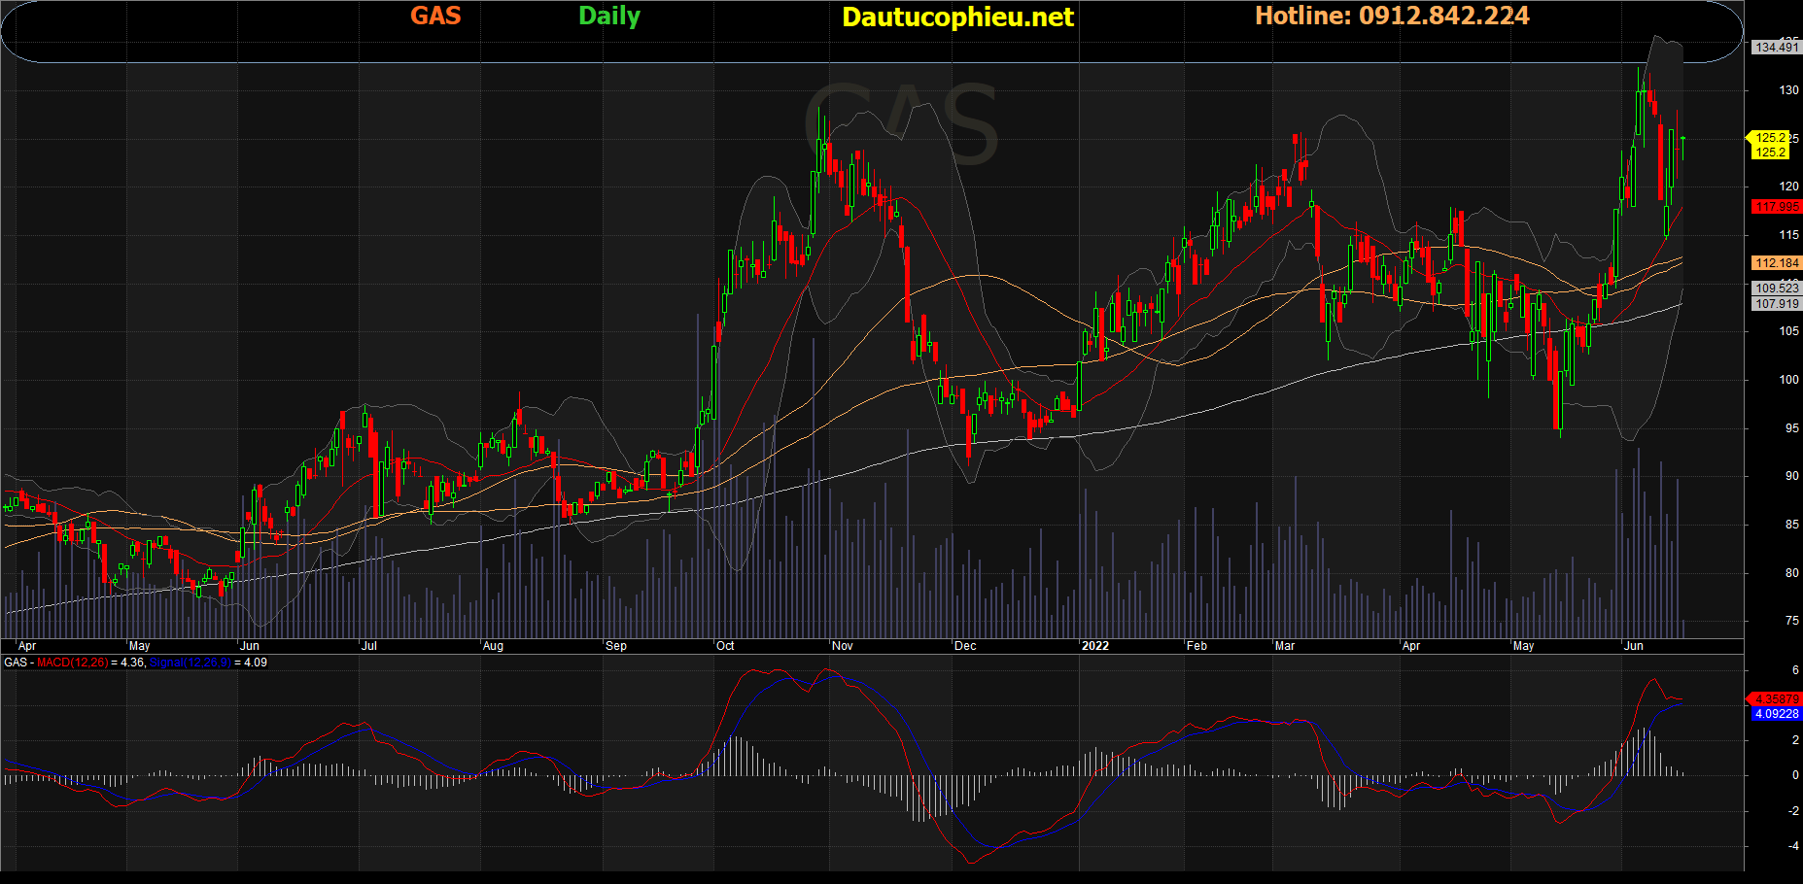This screenshot has width=1803, height=884.
Task: Click the 80 price axis label
Action: [x=1791, y=573]
